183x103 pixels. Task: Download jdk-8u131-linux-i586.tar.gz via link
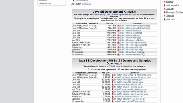click(130, 33)
